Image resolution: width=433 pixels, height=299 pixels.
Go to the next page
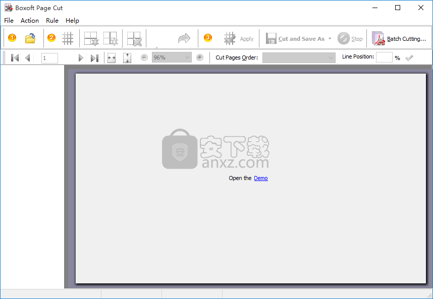[81, 57]
